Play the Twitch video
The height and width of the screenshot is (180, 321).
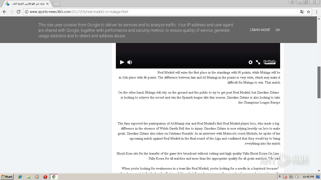(122, 62)
